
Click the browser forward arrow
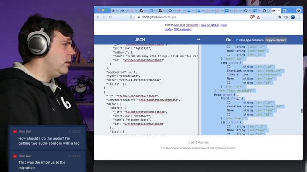104,17
